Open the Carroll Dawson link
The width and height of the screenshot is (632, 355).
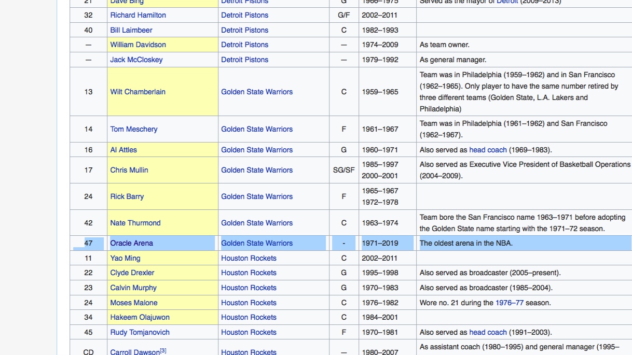point(134,352)
